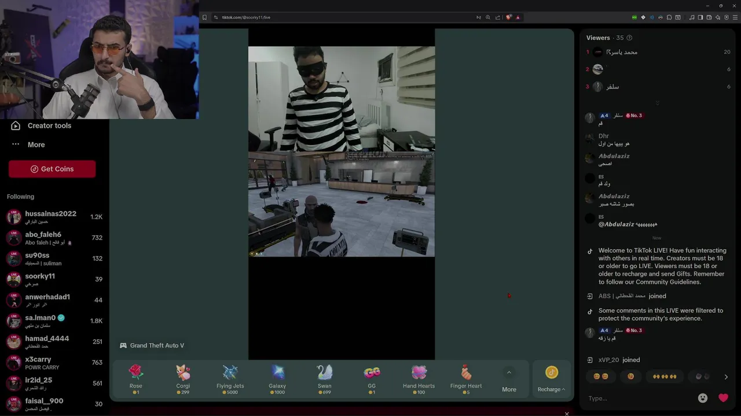Viewport: 741px width, 416px height.
Task: Expand the viewers list small chevron
Action: (x=658, y=103)
